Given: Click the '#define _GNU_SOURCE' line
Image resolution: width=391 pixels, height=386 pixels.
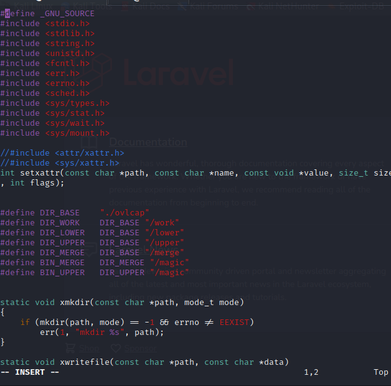Looking at the screenshot, I should 47,14.
